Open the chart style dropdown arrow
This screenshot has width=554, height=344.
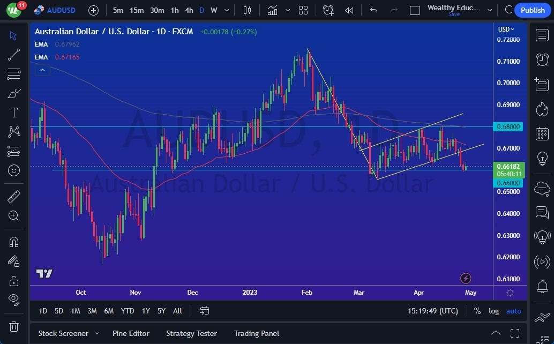(288, 10)
